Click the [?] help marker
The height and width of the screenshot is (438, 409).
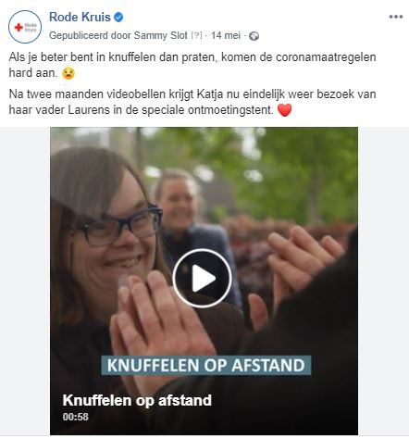pyautogui.click(x=196, y=35)
